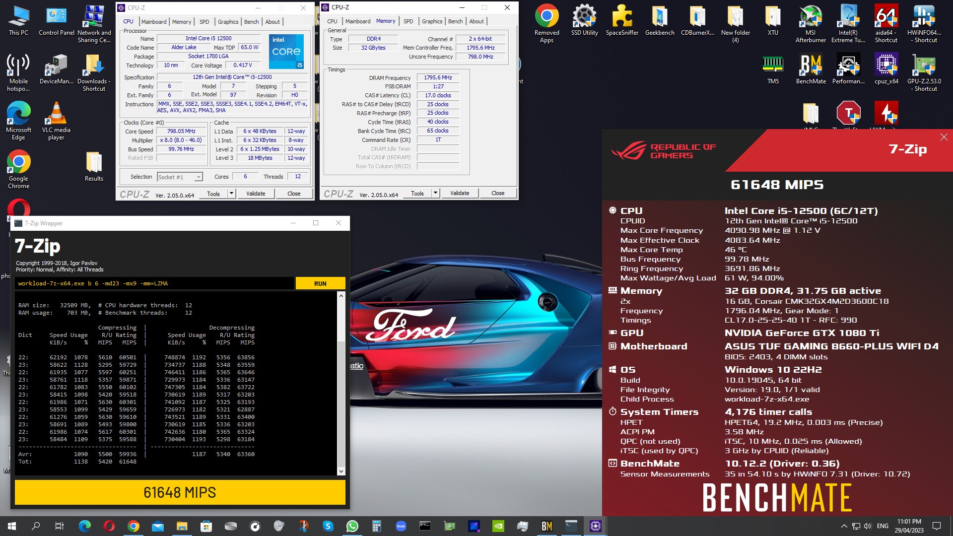Open the cpuz_x64 desktop icon

click(886, 69)
